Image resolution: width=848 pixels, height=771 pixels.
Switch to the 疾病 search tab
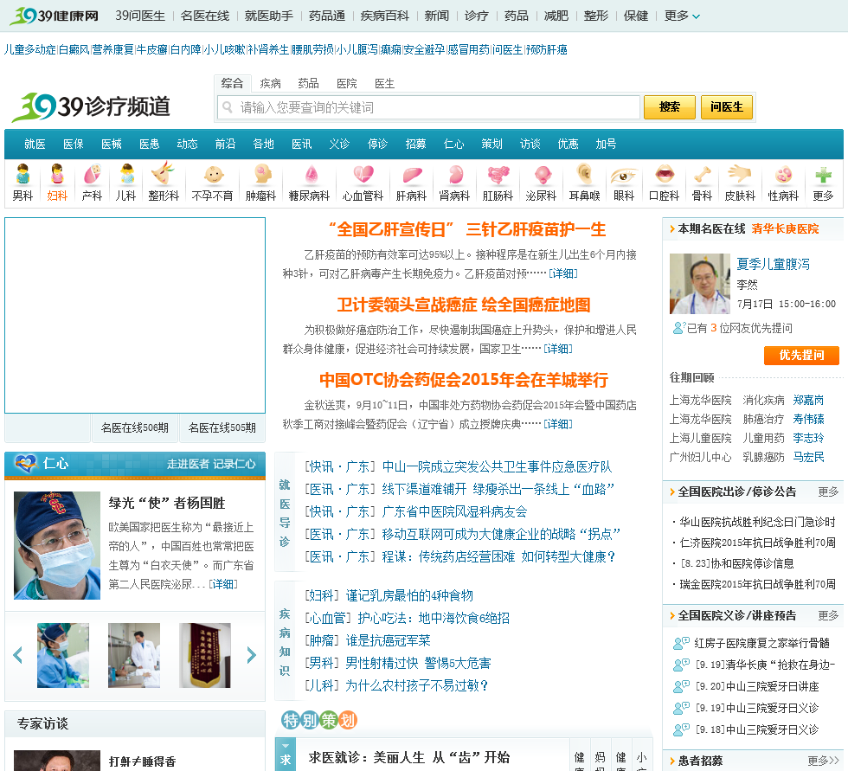[270, 83]
